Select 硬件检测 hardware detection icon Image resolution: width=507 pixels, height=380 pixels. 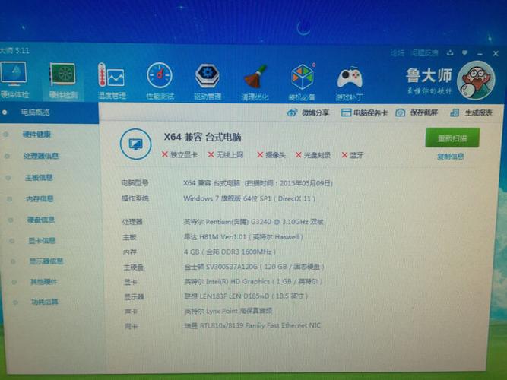pos(63,74)
